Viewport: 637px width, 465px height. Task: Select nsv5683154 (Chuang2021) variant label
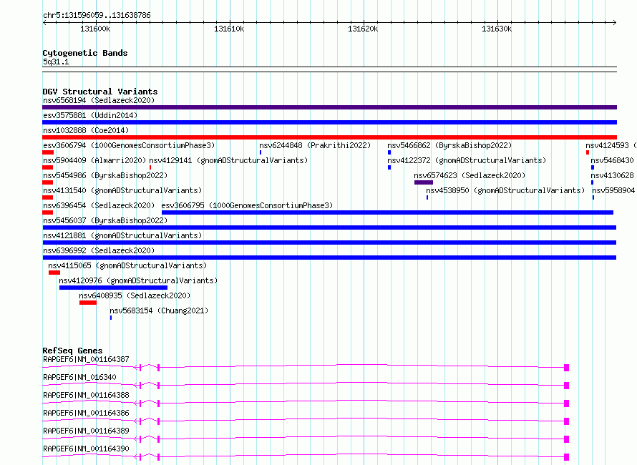[159, 310]
